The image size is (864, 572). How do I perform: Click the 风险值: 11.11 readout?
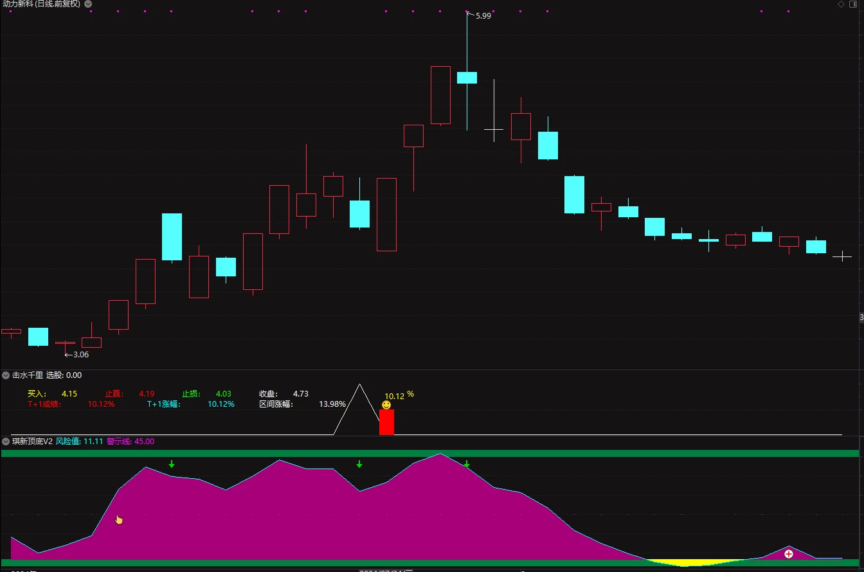point(80,441)
